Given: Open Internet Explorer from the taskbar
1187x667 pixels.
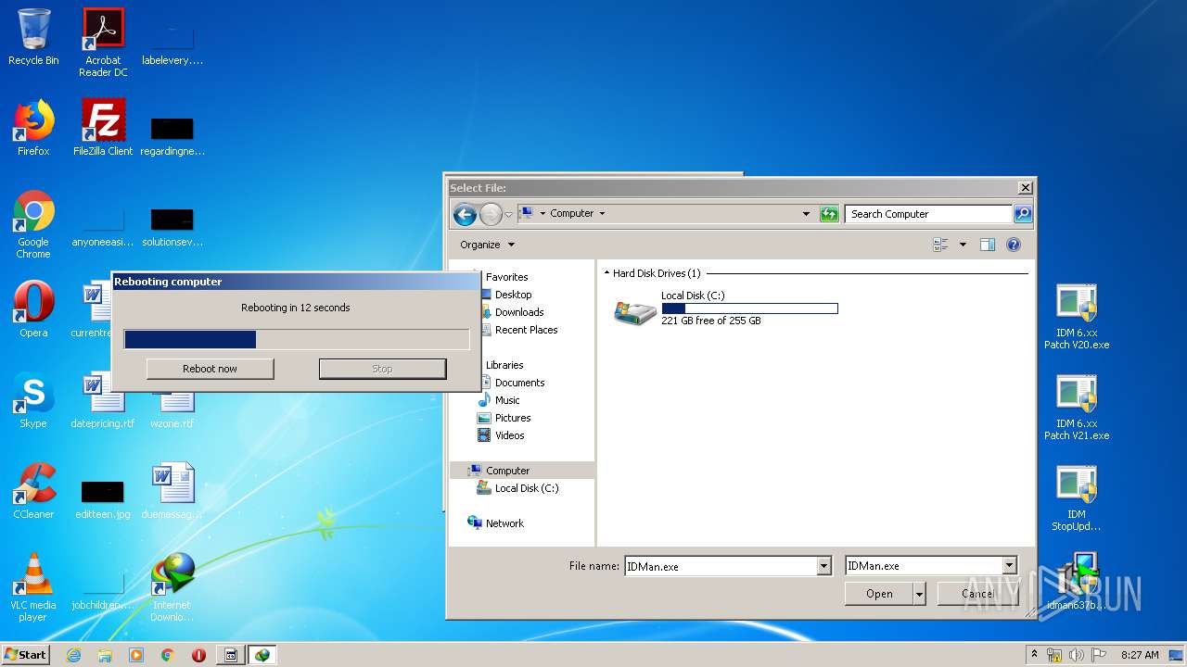Looking at the screenshot, I should [x=73, y=655].
